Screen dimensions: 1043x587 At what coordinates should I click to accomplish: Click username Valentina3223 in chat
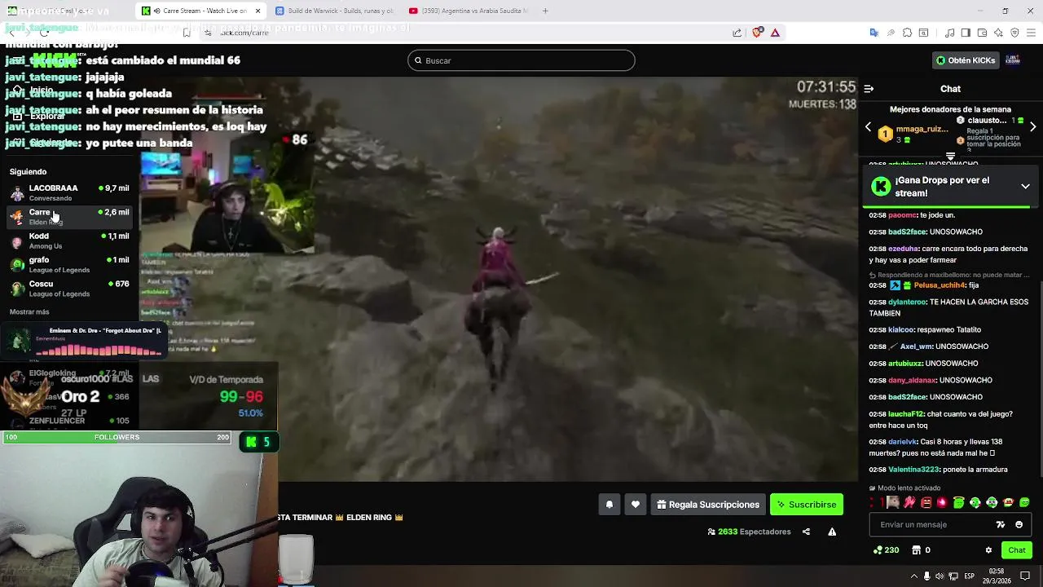pos(914,470)
